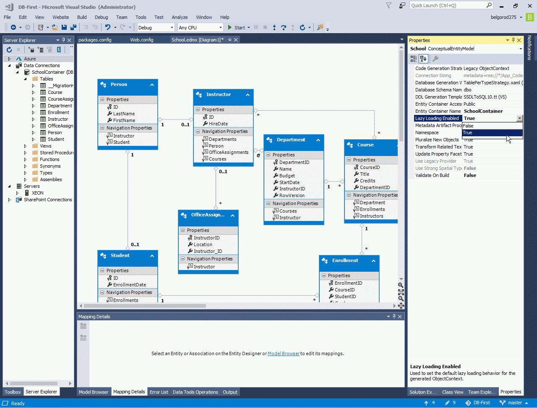537x408 pixels.
Task: Switch to the Toolbox tab
Action: [13, 392]
